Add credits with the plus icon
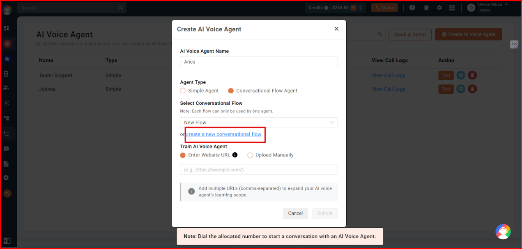The image size is (522, 249). coord(353,8)
